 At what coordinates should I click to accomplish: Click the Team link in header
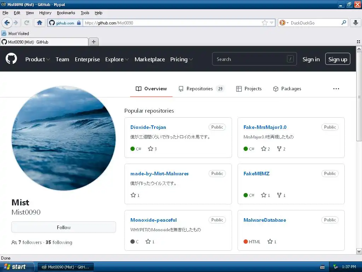[x=62, y=59]
